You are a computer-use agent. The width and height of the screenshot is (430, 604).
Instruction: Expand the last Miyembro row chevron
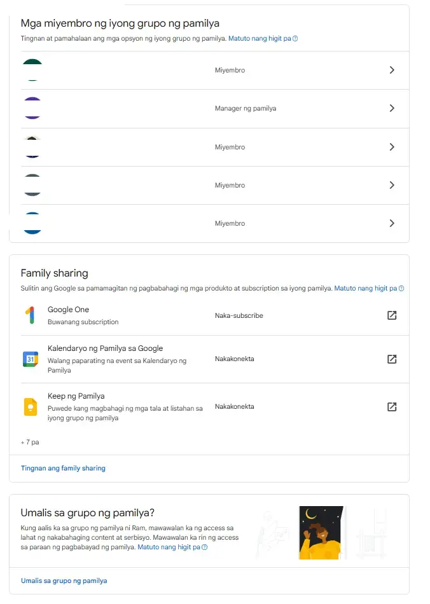[392, 223]
